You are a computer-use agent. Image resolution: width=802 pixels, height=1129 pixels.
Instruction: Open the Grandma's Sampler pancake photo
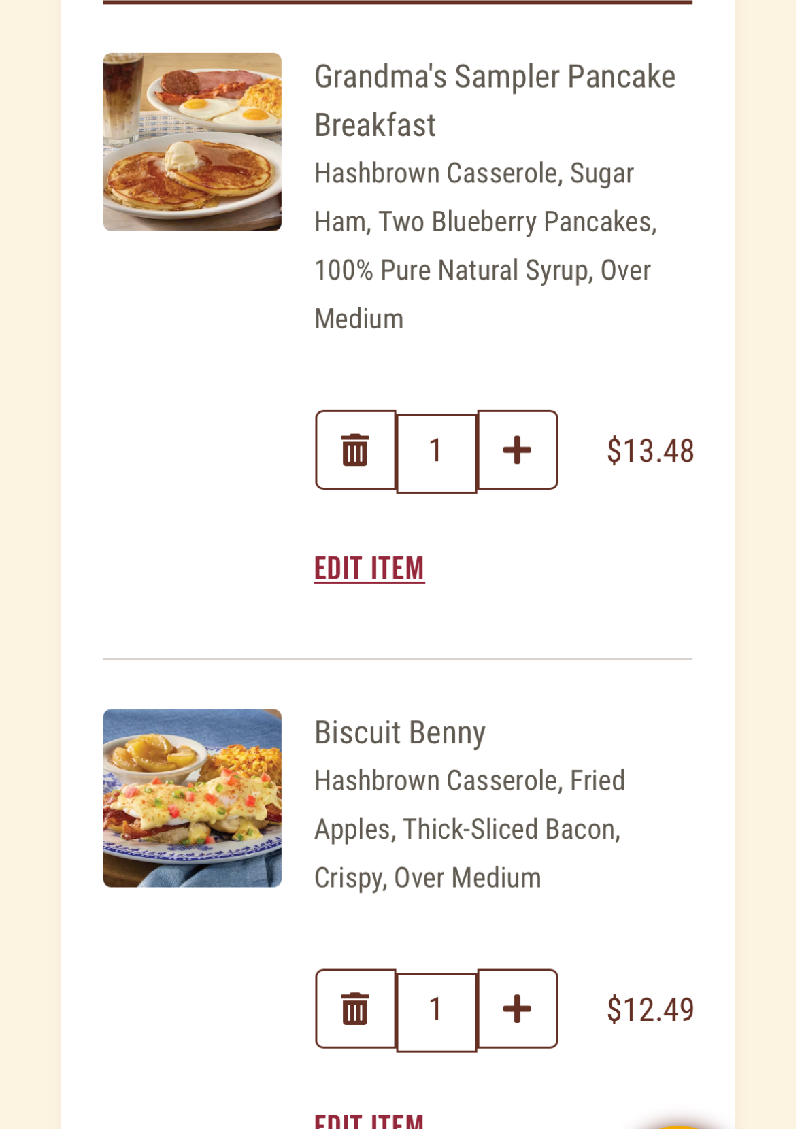(193, 142)
